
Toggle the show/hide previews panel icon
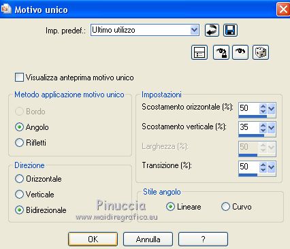tap(199, 52)
